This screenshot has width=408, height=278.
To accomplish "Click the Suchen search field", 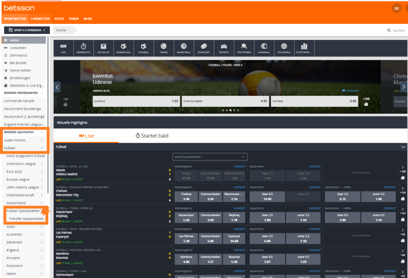I will coord(398,30).
